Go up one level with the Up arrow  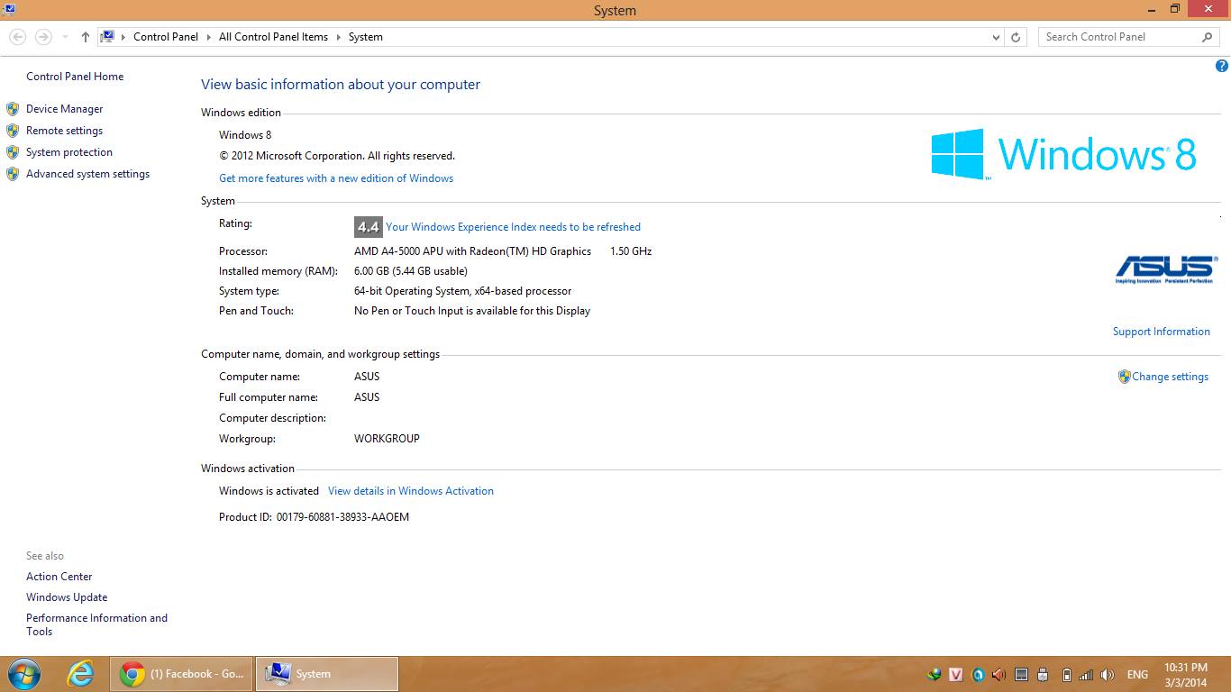(86, 37)
